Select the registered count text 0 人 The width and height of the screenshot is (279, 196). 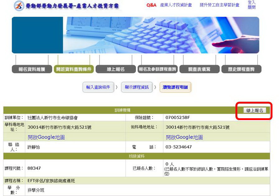(170, 164)
